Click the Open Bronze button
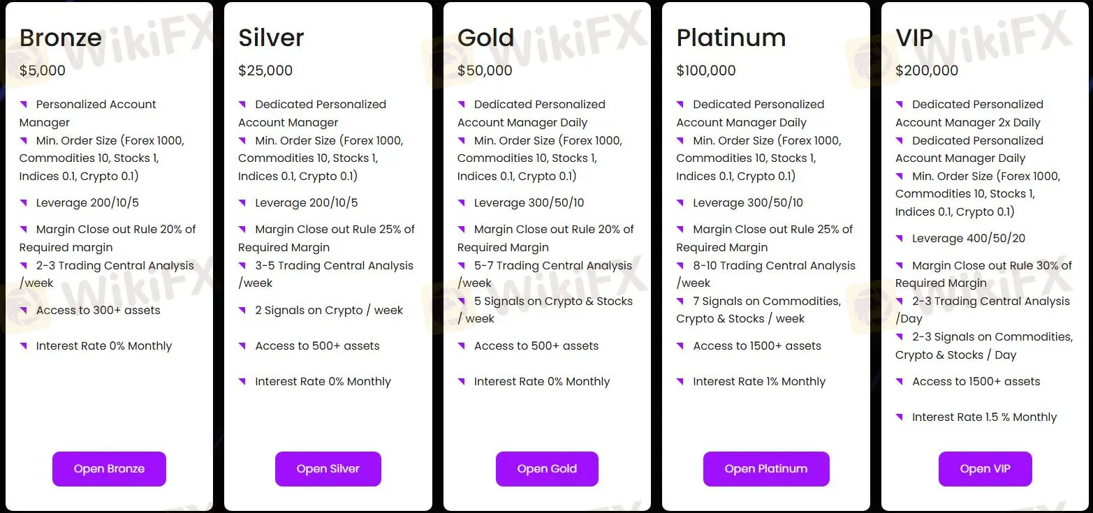Viewport: 1093px width, 513px height. [x=109, y=469]
